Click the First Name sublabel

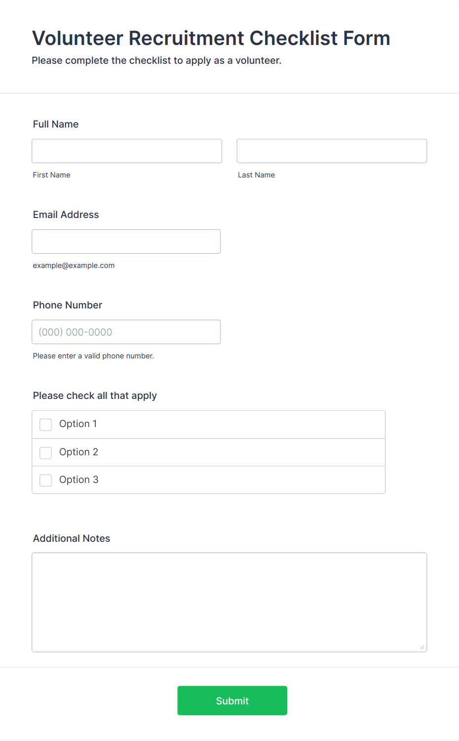(x=52, y=175)
